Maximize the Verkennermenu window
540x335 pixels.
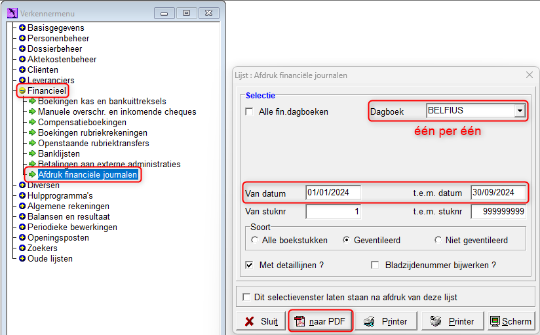pyautogui.click(x=186, y=13)
